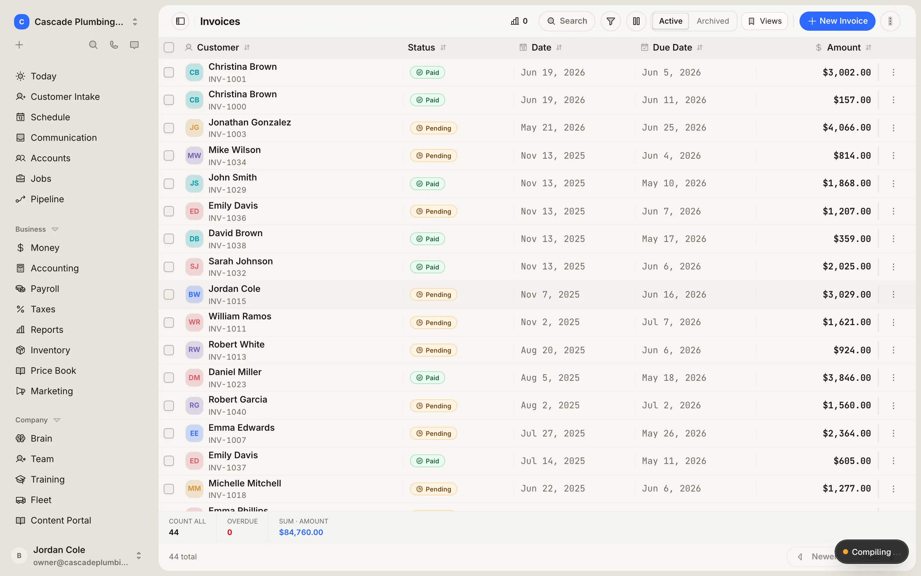
Task: Open Payroll in the sidebar
Action: tap(44, 288)
